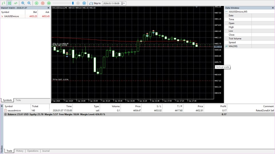
Task: Click the blue step-forward button
Action: 84,3
